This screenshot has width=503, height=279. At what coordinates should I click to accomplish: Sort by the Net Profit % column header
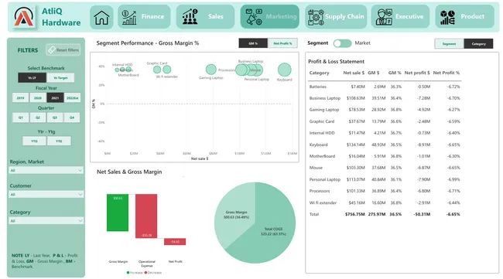447,73
